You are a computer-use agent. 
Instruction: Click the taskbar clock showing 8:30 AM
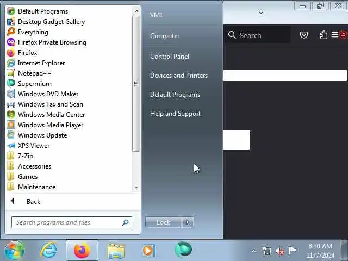click(x=320, y=251)
